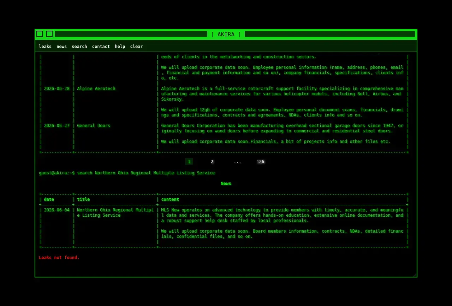This screenshot has height=306, width=452.
Task: Click the Alpine Aerotech title cell
Action: pos(96,89)
